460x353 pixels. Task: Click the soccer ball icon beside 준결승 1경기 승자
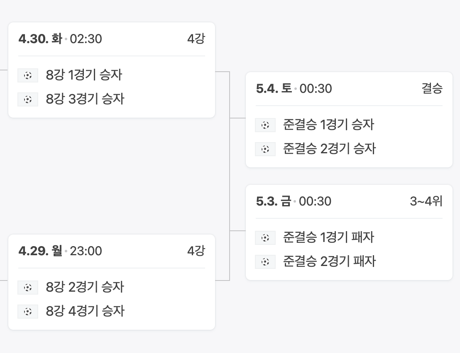pyautogui.click(x=265, y=125)
